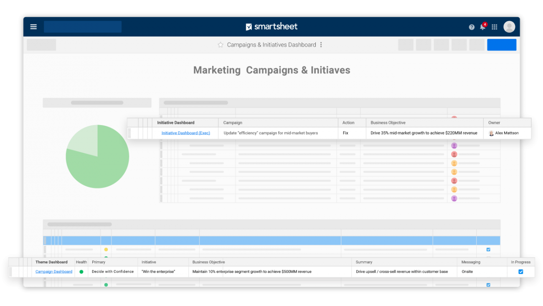
Task: Open the hamburger navigation menu
Action: coord(33,26)
